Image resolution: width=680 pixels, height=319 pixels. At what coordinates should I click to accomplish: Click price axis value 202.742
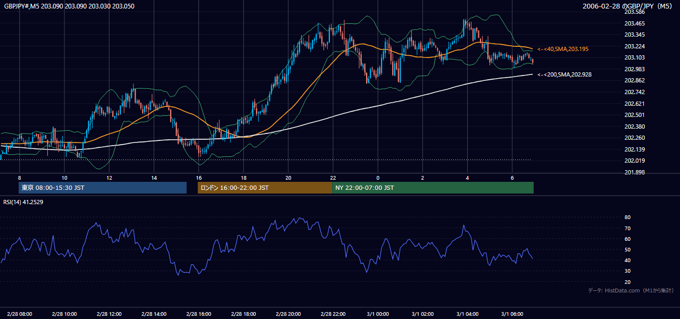tap(634, 92)
